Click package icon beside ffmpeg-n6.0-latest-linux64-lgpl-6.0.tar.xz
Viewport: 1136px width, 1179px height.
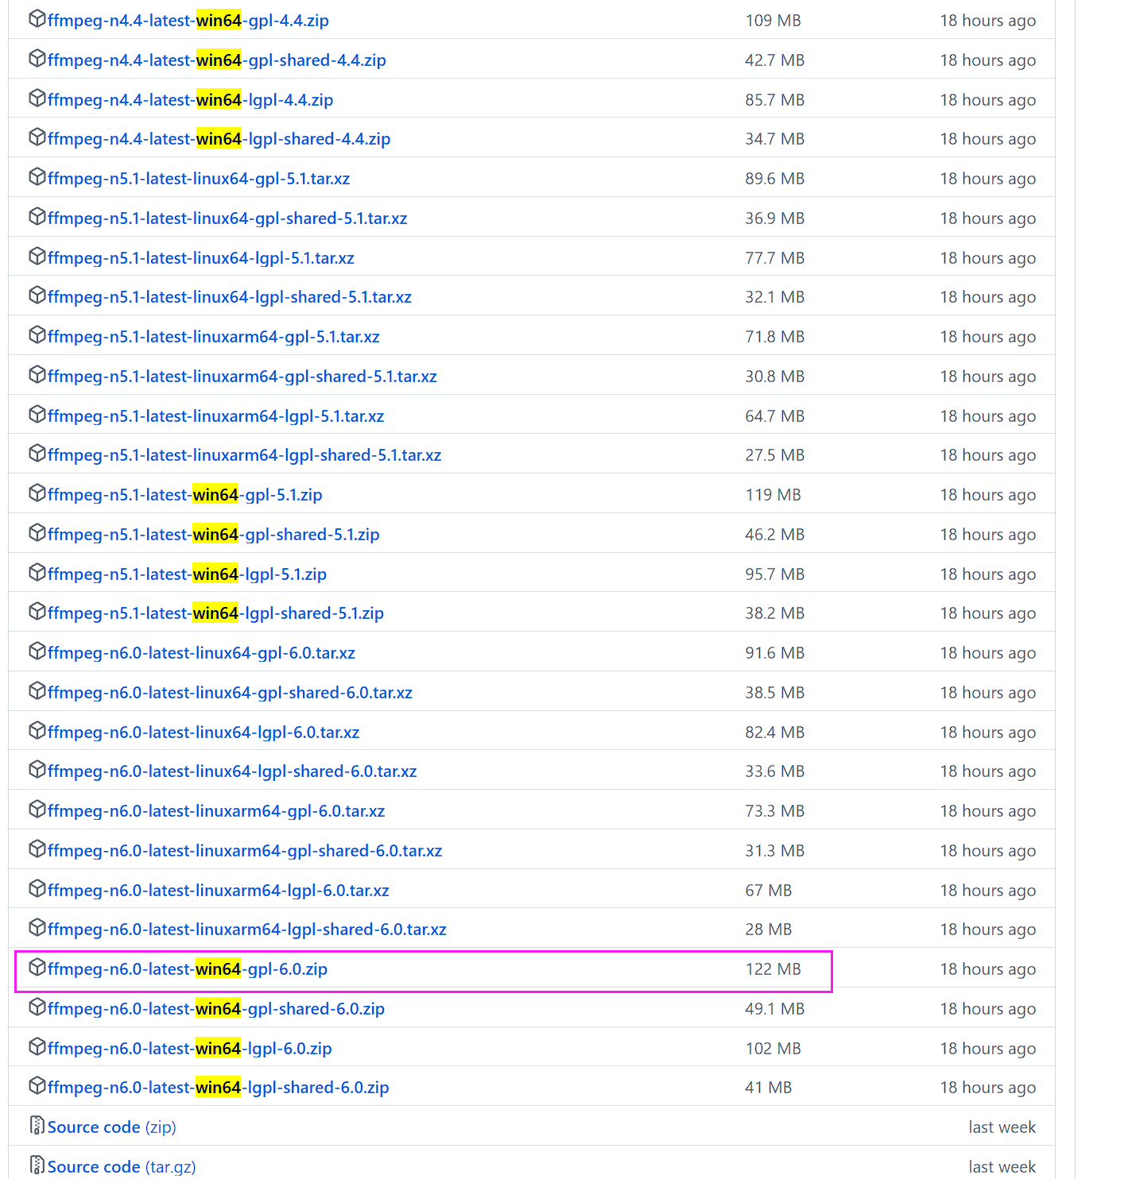coord(37,731)
